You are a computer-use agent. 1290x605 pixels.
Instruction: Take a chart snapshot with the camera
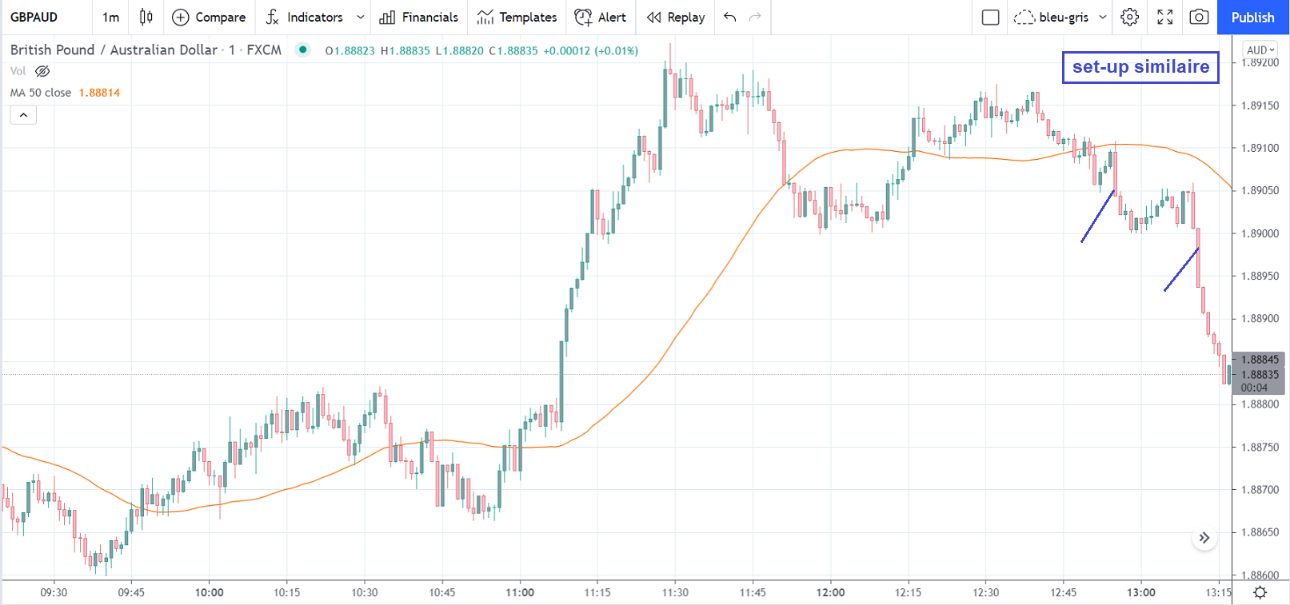pos(1199,17)
